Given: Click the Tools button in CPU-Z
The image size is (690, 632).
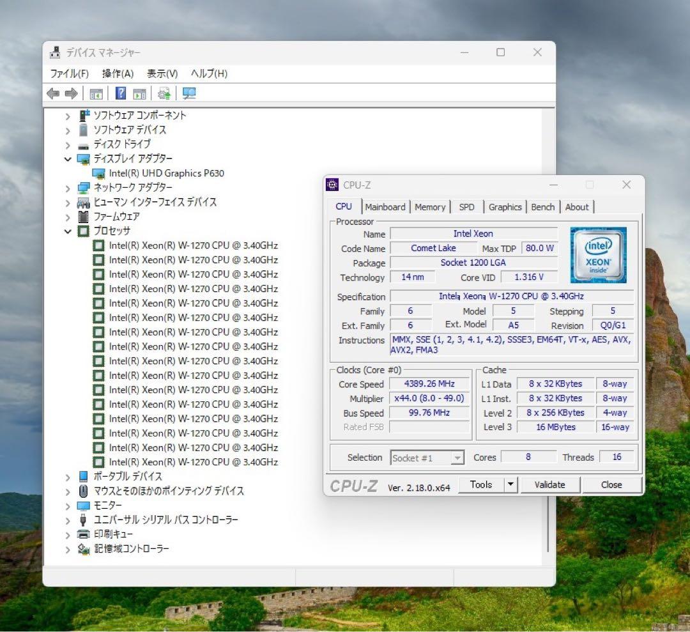Looking at the screenshot, I should coord(481,484).
